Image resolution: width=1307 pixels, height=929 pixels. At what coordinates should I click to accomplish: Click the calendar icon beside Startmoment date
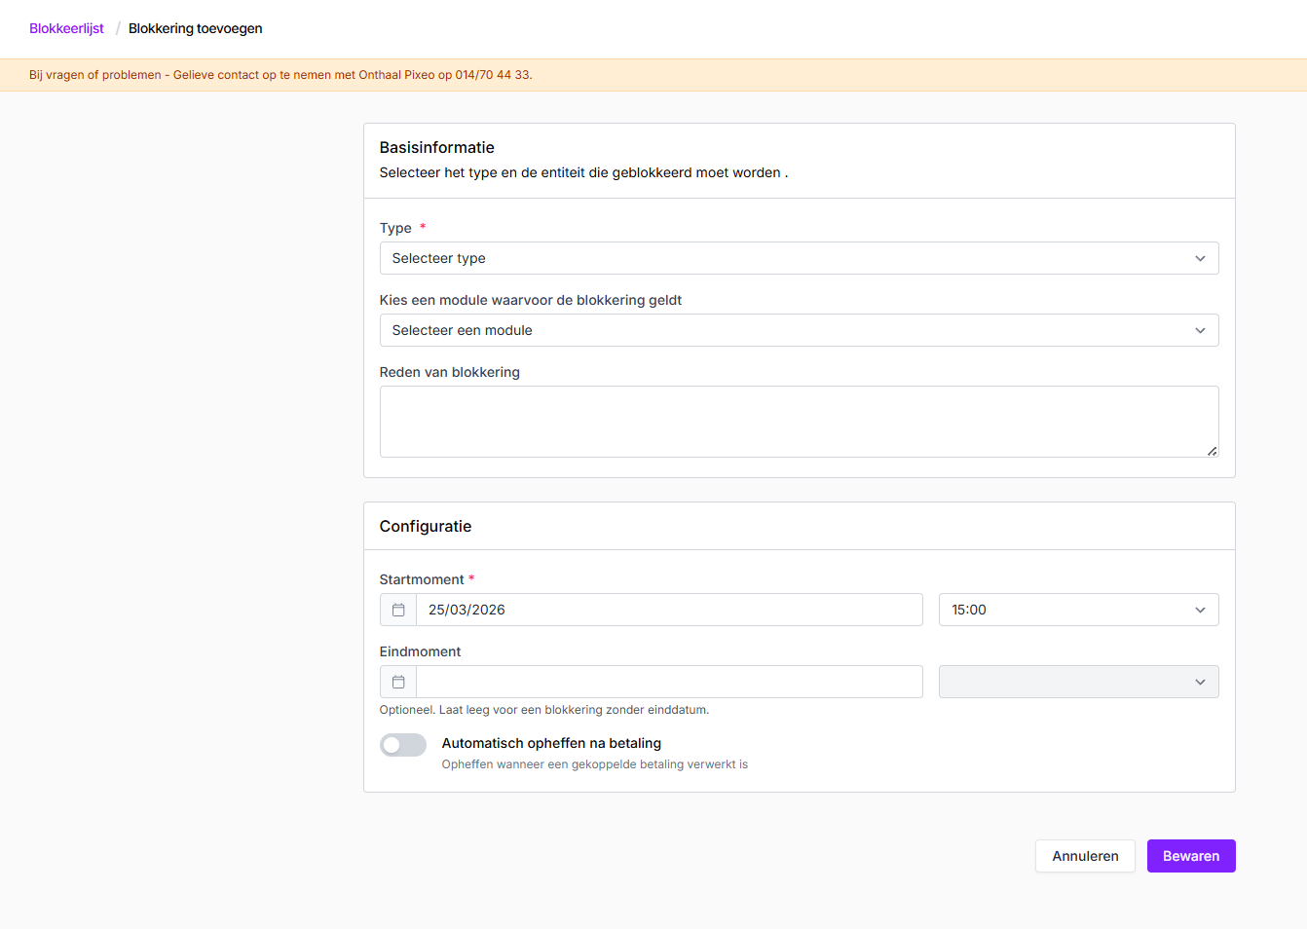pos(398,610)
